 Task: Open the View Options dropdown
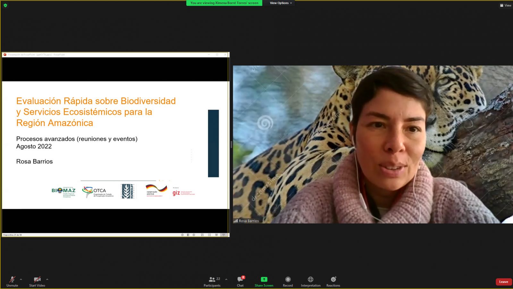tap(281, 3)
